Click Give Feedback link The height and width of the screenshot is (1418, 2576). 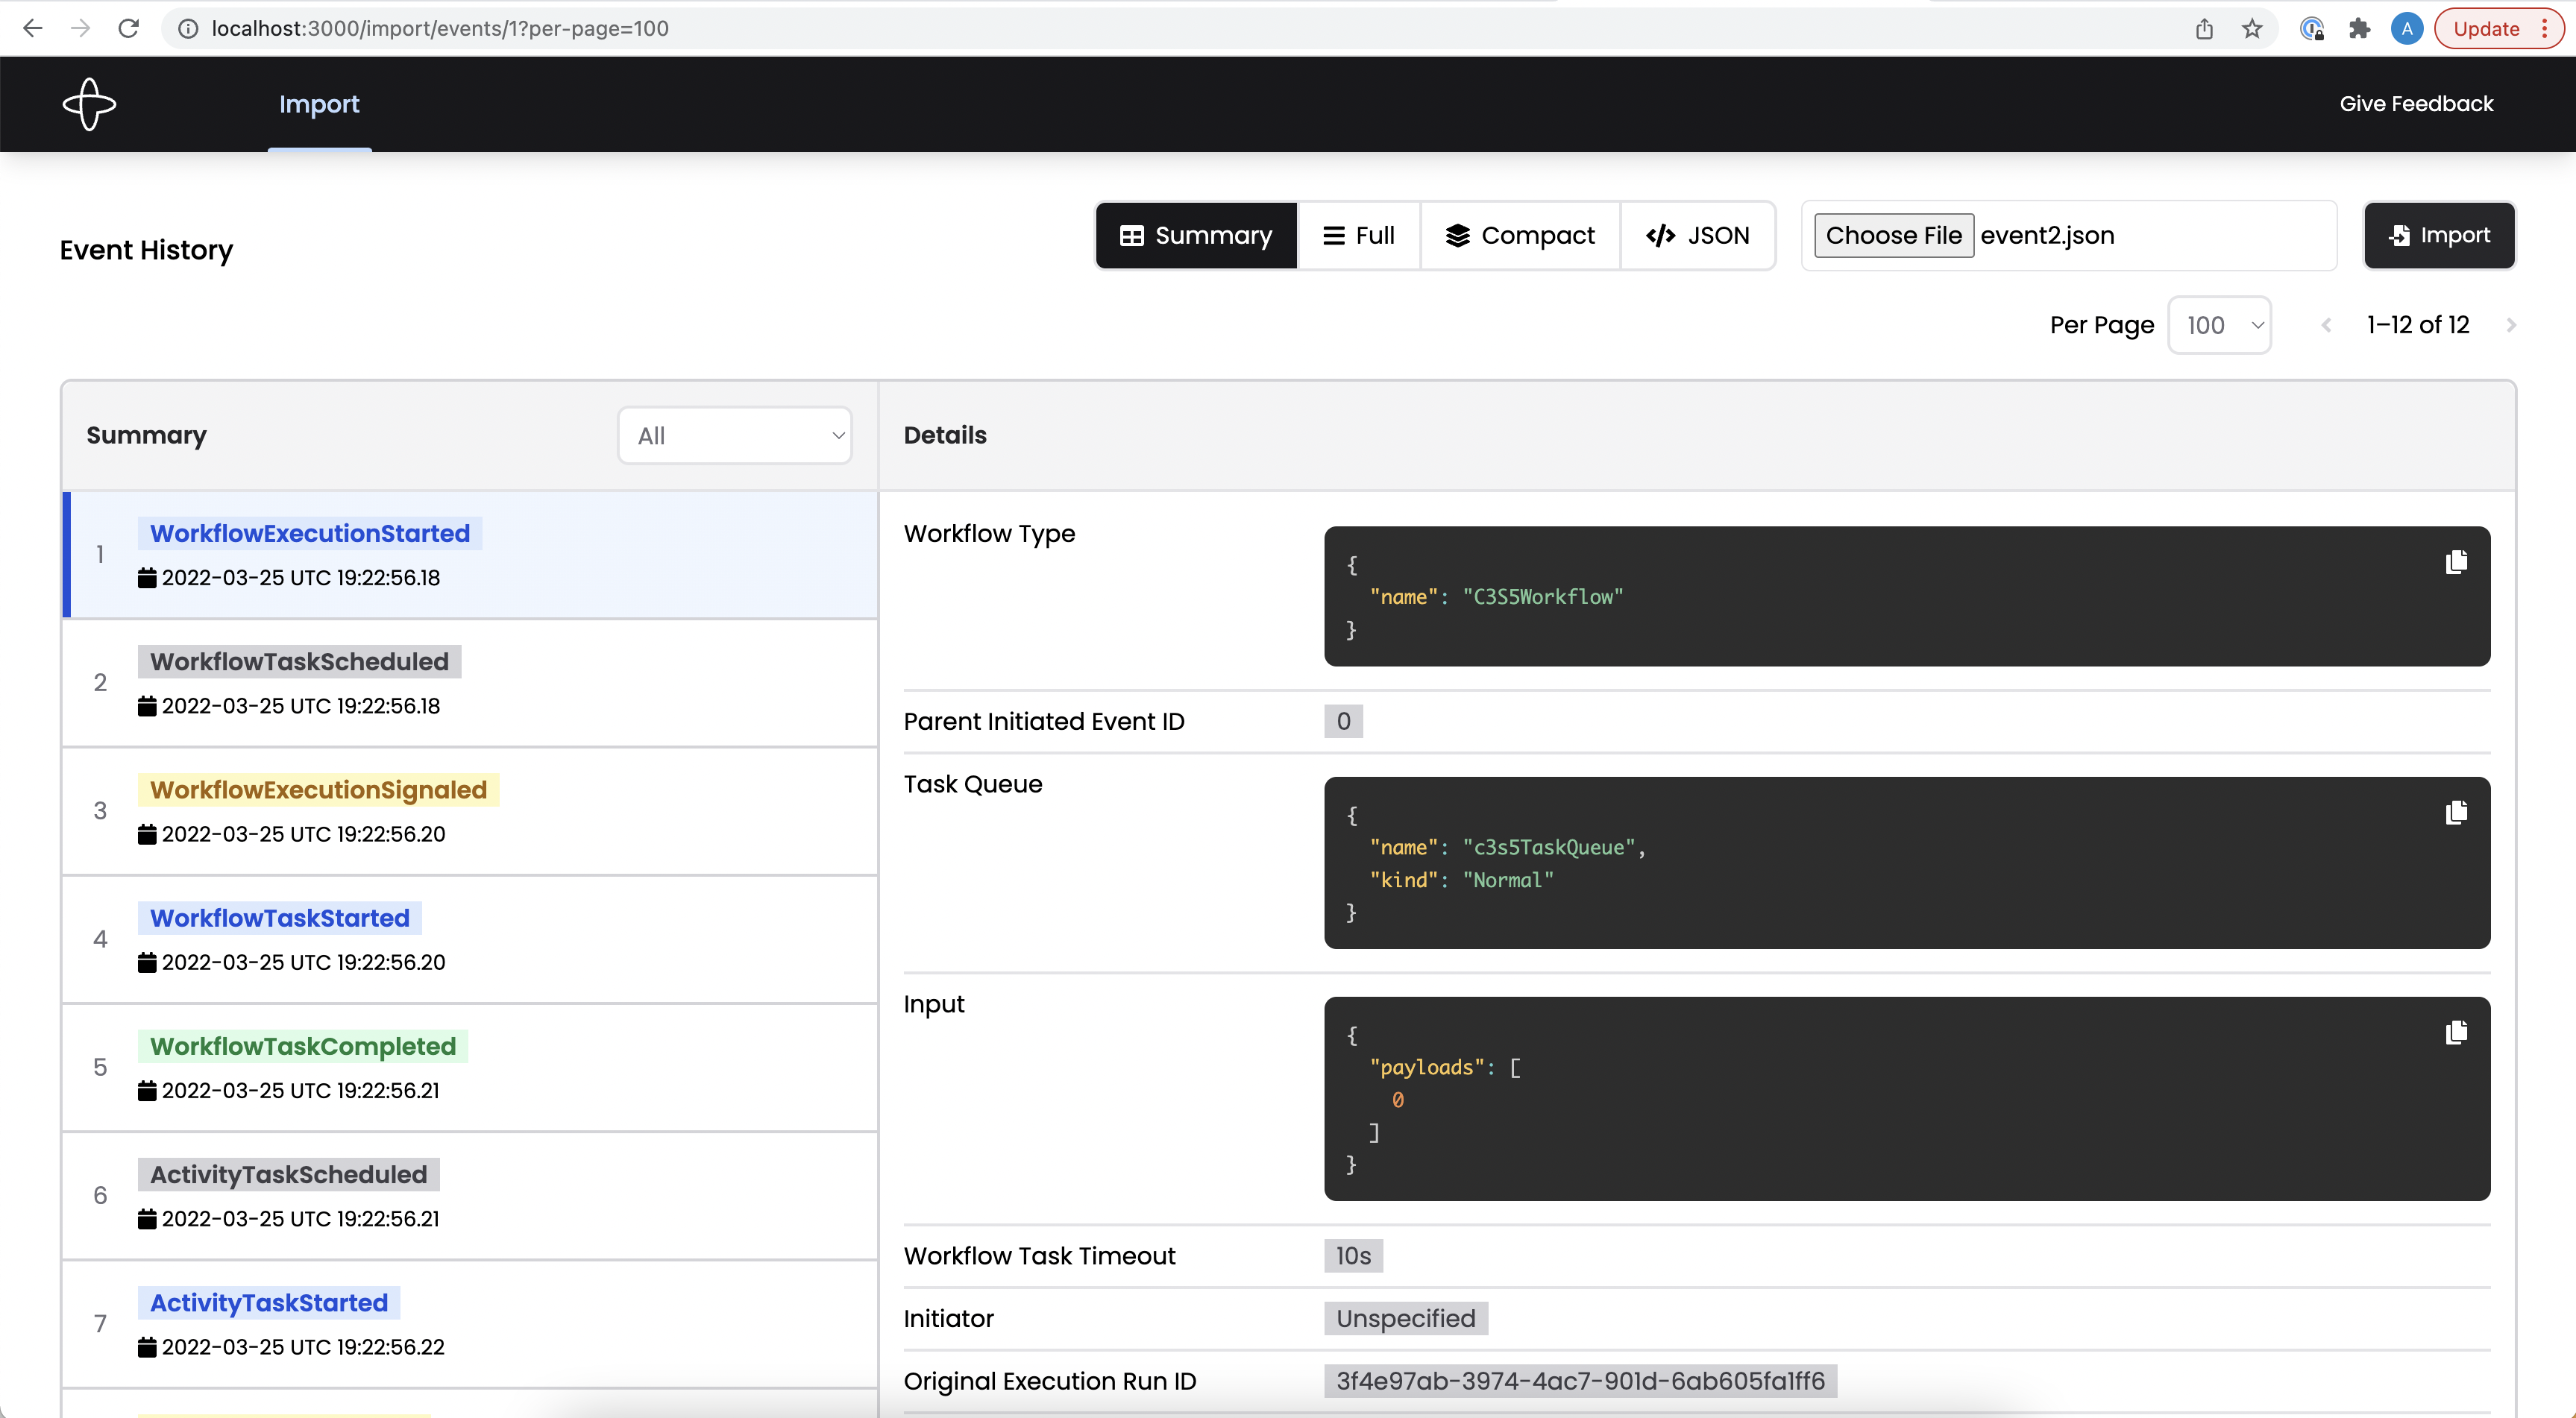2416,104
